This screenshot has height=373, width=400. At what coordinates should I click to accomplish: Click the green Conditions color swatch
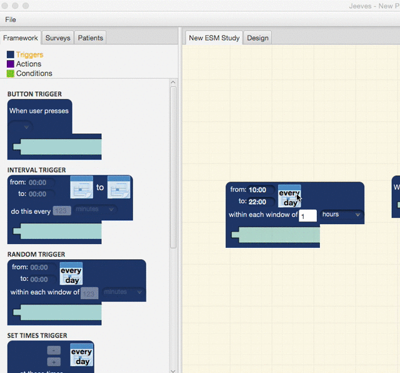tap(11, 74)
